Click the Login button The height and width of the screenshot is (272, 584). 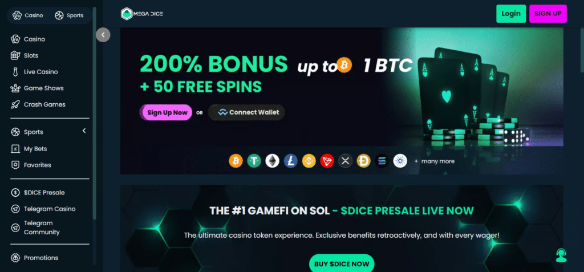tap(510, 14)
